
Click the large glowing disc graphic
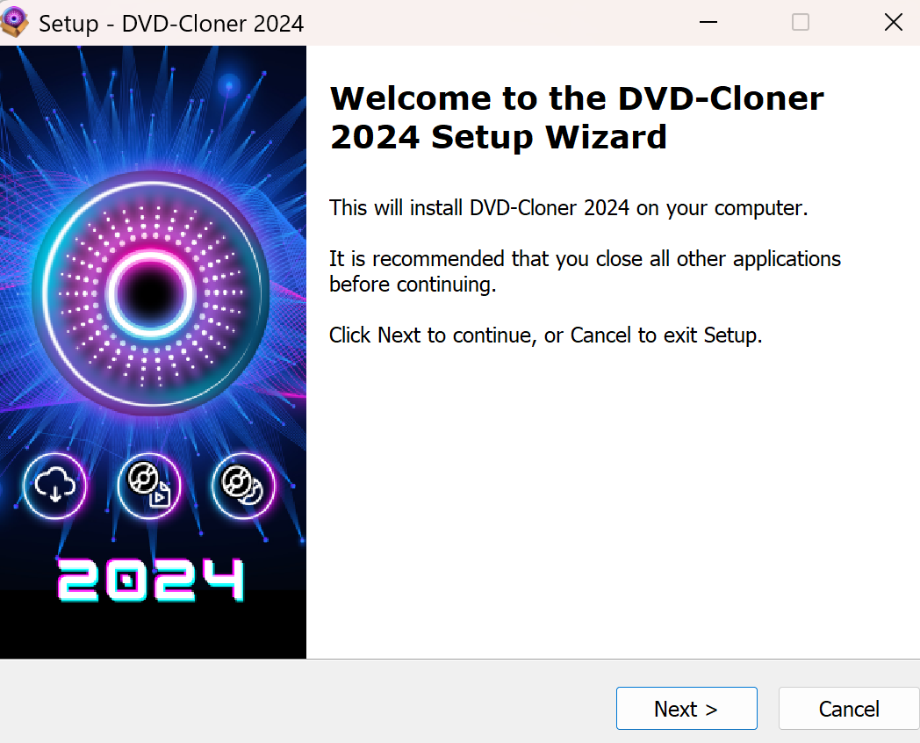point(151,292)
